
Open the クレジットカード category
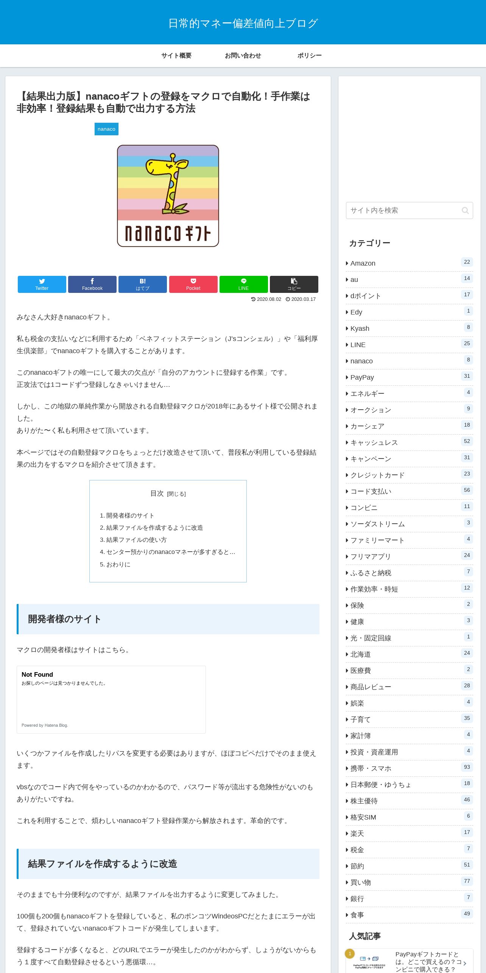click(410, 475)
